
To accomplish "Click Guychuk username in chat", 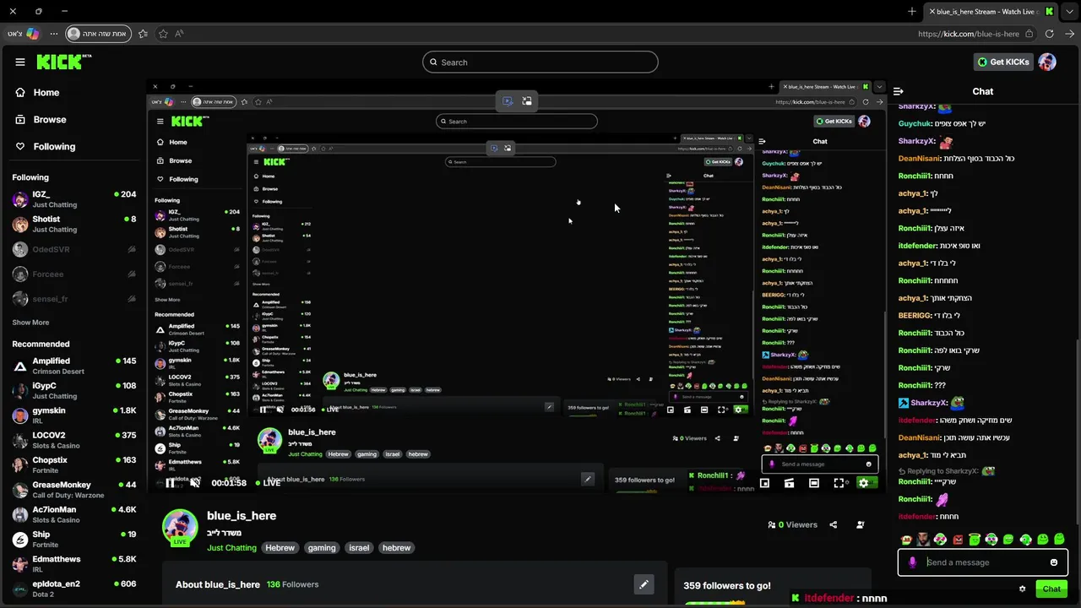I will 915,123.
